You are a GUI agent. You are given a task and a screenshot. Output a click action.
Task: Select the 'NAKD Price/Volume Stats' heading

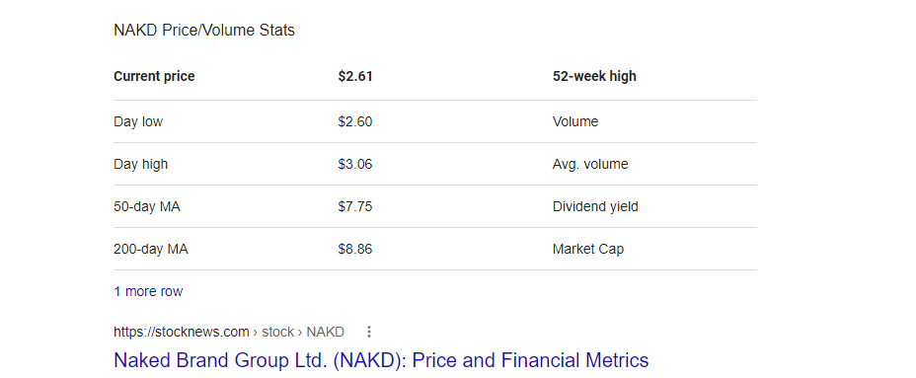point(204,31)
